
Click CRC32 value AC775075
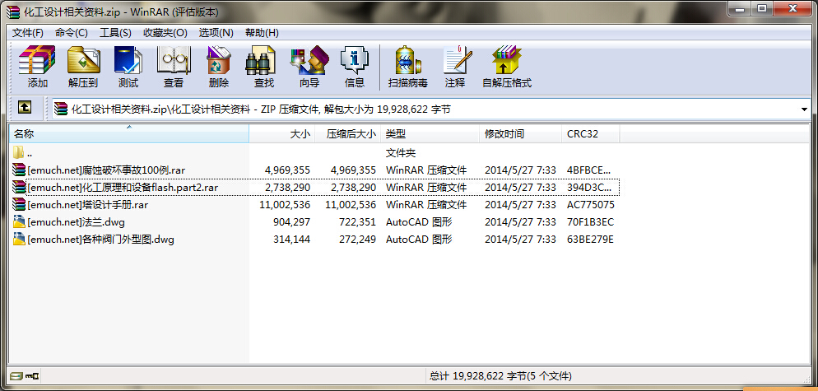(591, 205)
